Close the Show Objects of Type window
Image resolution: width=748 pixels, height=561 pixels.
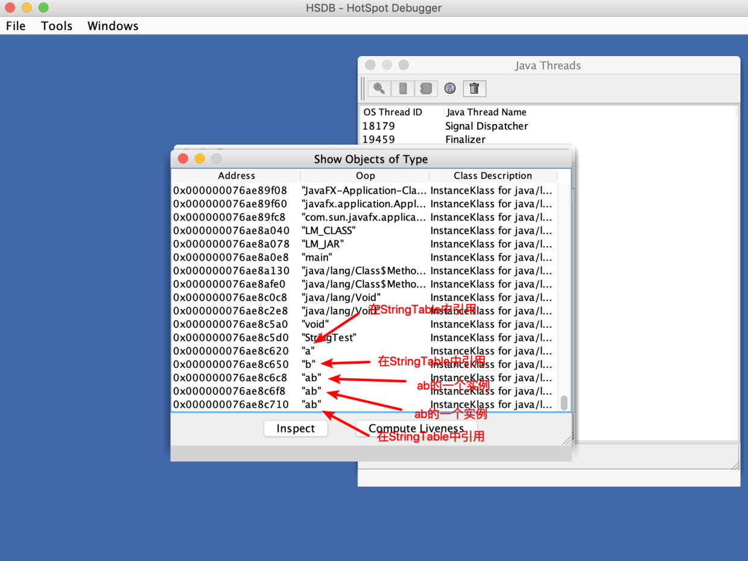183,159
